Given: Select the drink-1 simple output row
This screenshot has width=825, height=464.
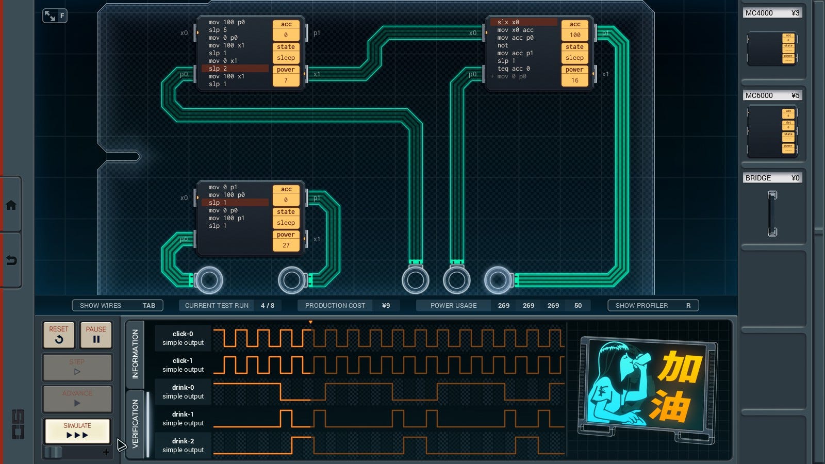Looking at the screenshot, I should pyautogui.click(x=183, y=419).
